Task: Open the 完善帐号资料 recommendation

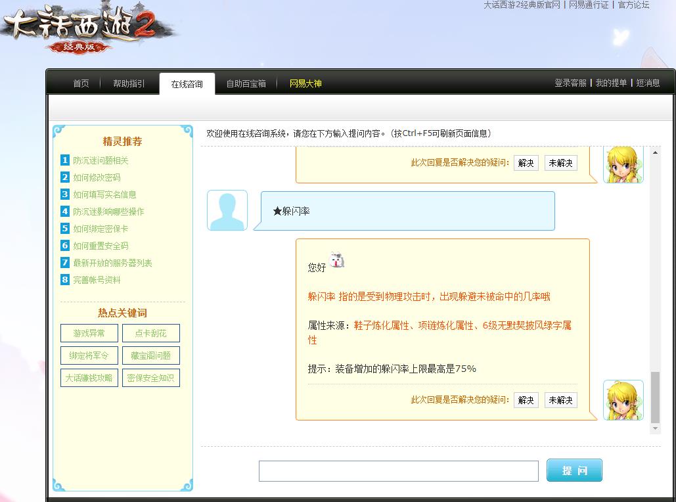Action: point(97,280)
